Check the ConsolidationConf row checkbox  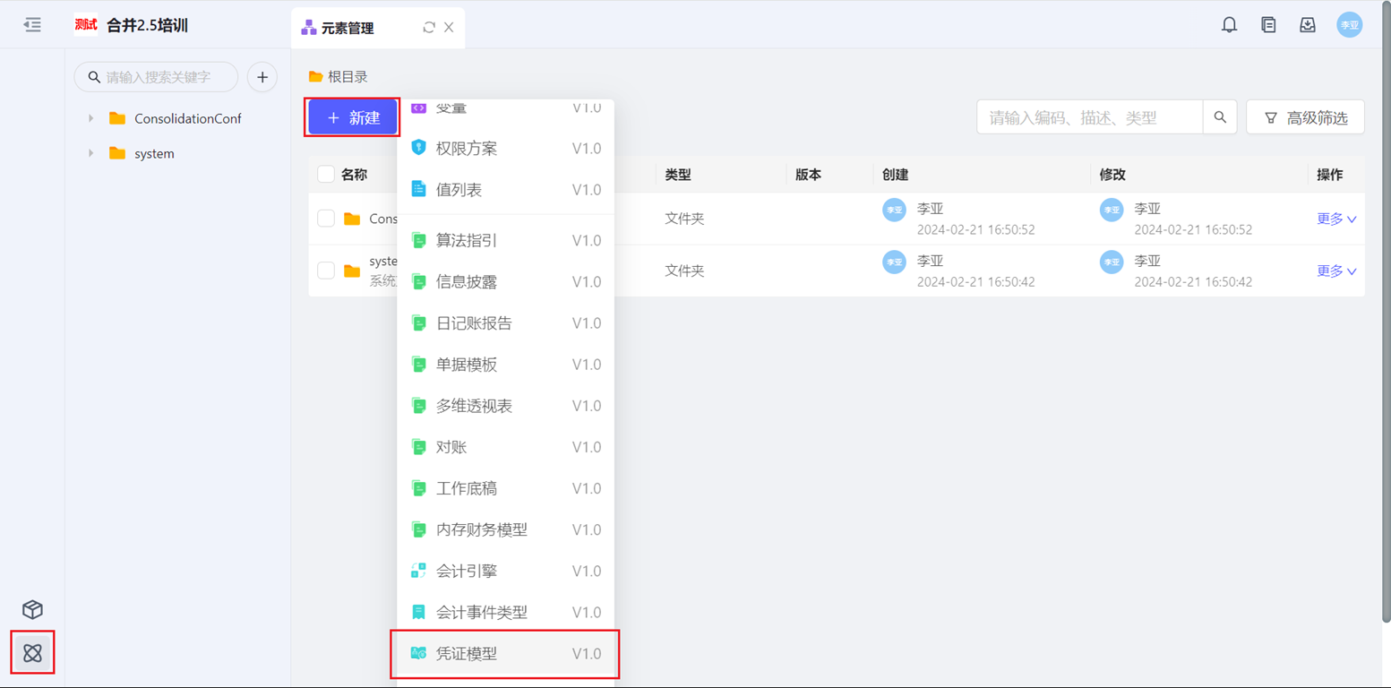(326, 219)
